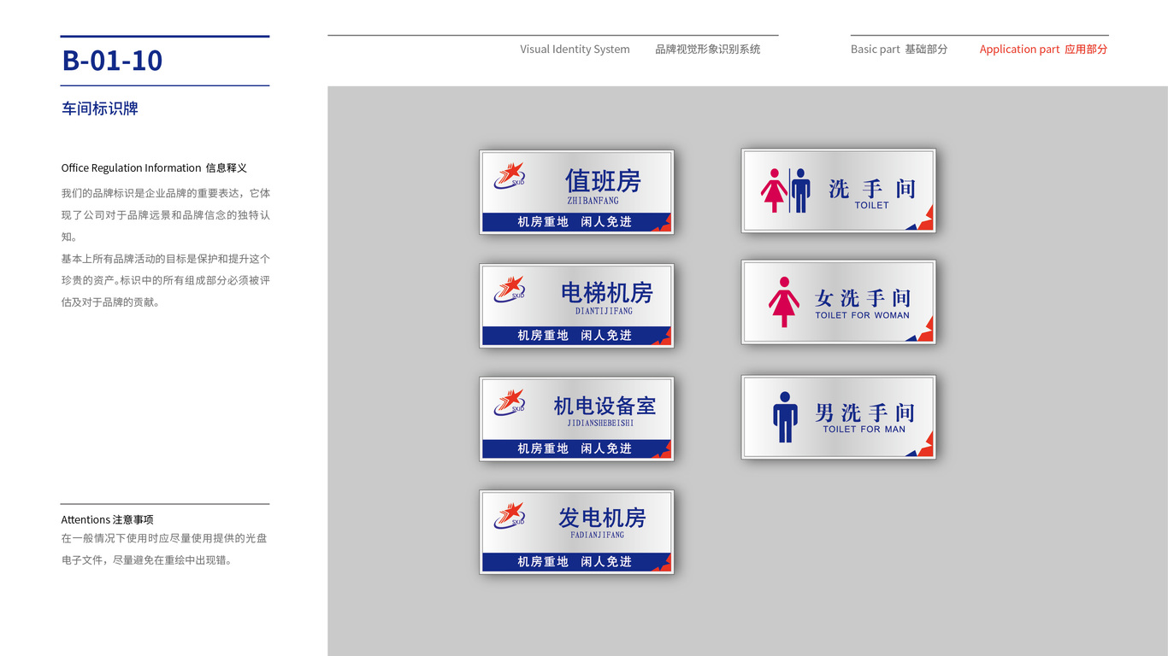Click the TOILET FOR MAN label

[x=864, y=430]
